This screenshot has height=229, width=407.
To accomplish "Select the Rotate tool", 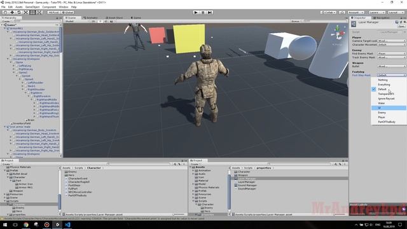I will (18, 13).
